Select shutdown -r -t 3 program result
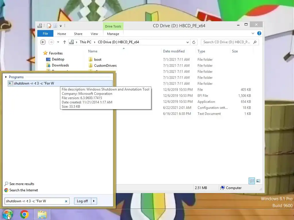 (60, 83)
